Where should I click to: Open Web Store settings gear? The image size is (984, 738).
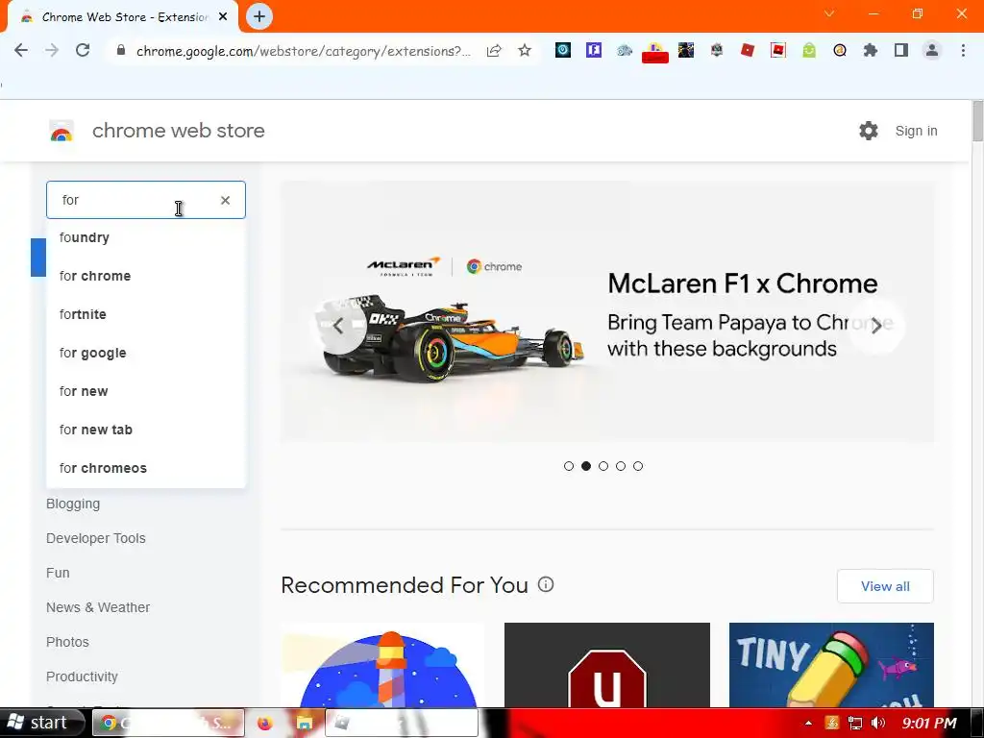869,131
